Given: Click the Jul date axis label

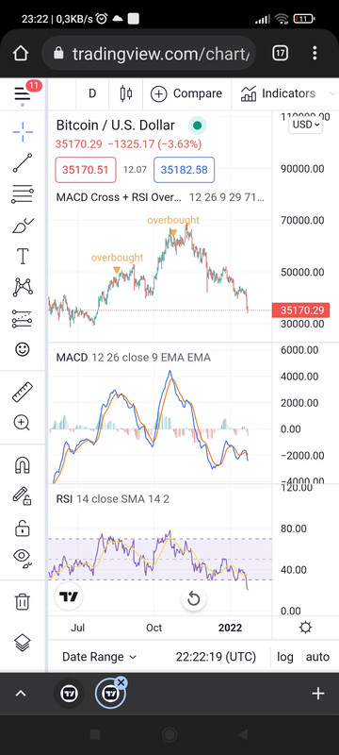Looking at the screenshot, I should tap(78, 628).
